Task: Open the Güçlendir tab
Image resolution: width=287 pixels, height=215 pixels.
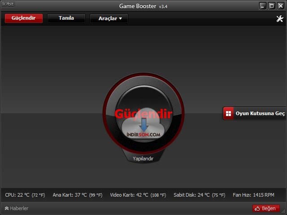Action: (x=24, y=18)
